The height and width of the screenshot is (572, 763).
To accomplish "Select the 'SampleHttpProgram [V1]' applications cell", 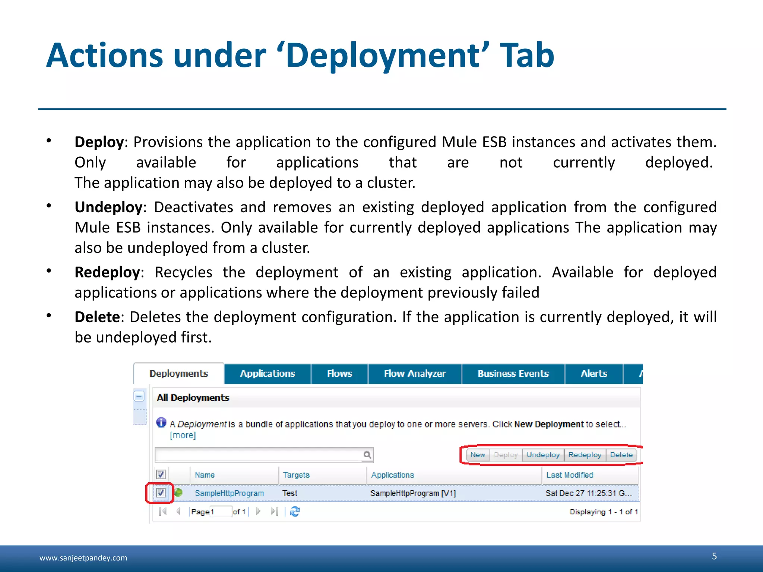I will point(413,493).
